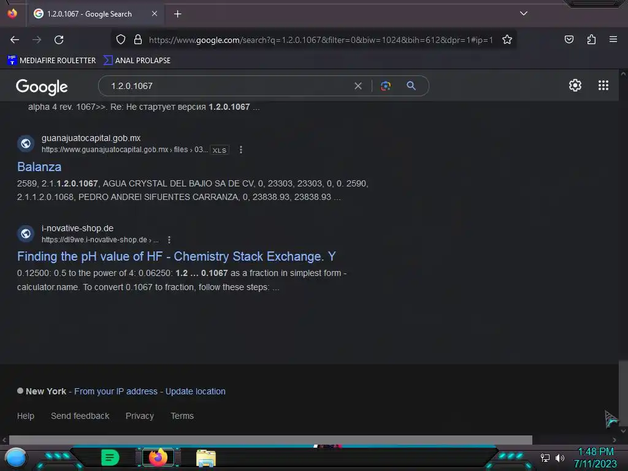The height and width of the screenshot is (471, 628).
Task: Open the extensions puzzle icon
Action: click(591, 39)
